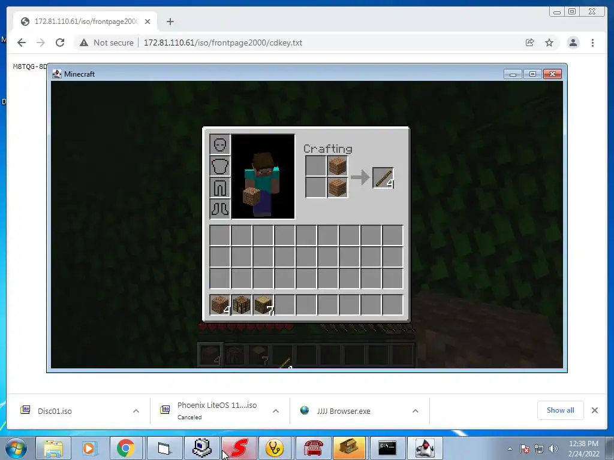View the Not secure site information
The image size is (614, 460).
[107, 43]
